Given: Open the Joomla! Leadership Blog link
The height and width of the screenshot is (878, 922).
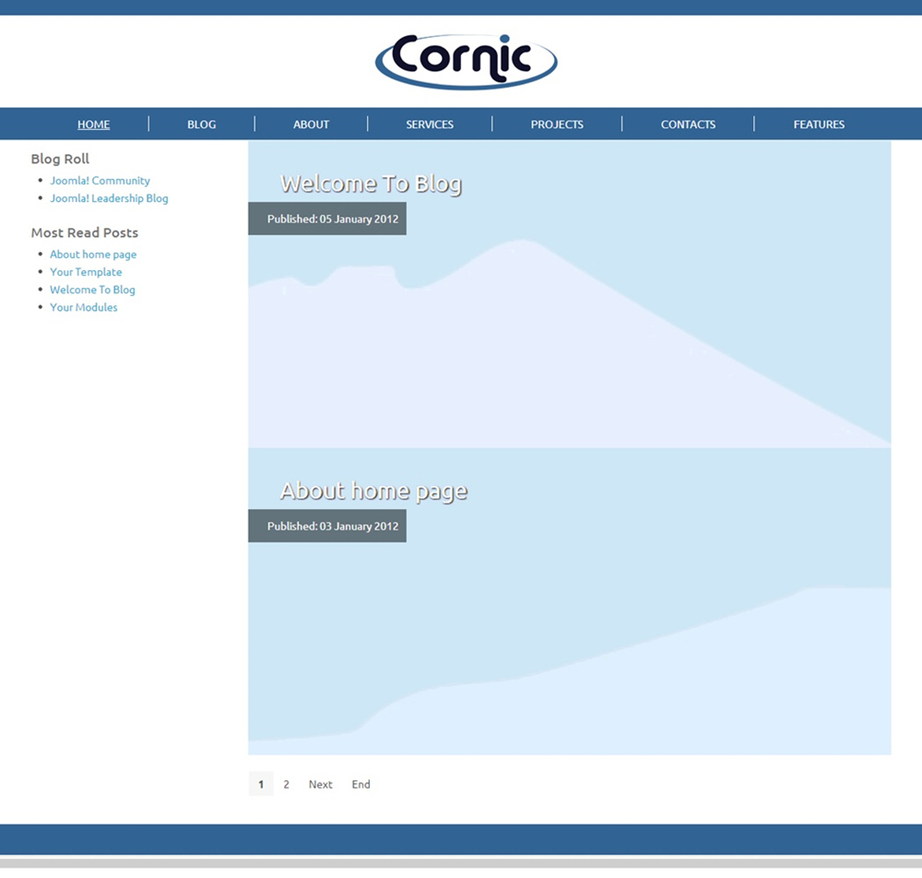Looking at the screenshot, I should [109, 198].
